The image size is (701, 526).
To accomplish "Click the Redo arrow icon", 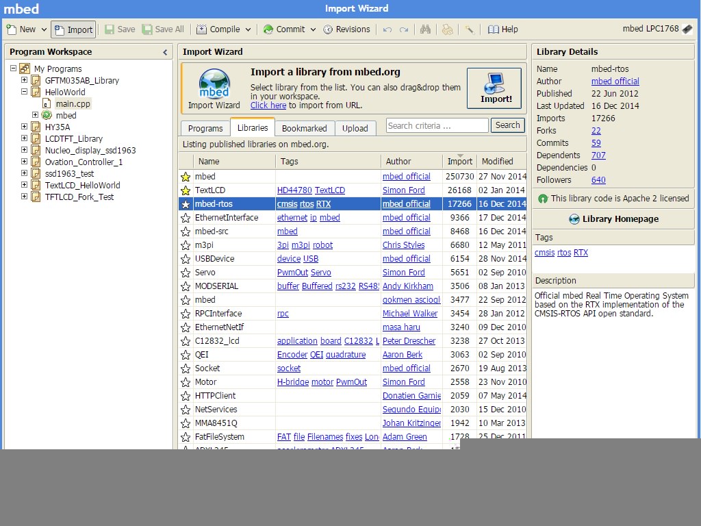I will [x=404, y=29].
